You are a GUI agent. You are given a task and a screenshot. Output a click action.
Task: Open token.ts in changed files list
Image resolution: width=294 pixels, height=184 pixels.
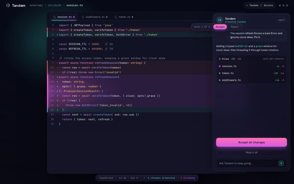coord(252,73)
